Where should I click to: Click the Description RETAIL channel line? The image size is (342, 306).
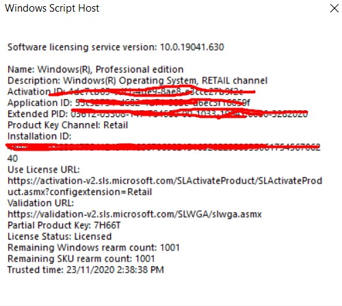coord(137,81)
